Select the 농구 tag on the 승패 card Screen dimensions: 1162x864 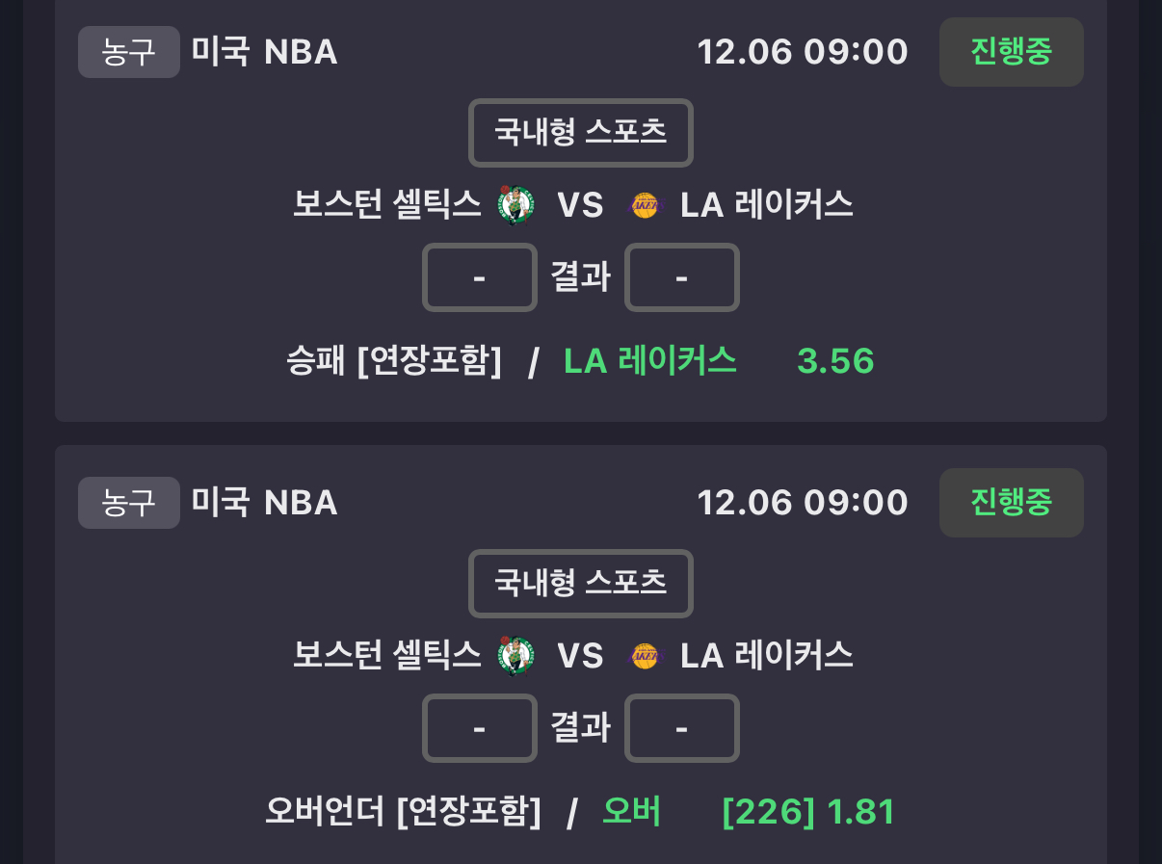pyautogui.click(x=128, y=52)
